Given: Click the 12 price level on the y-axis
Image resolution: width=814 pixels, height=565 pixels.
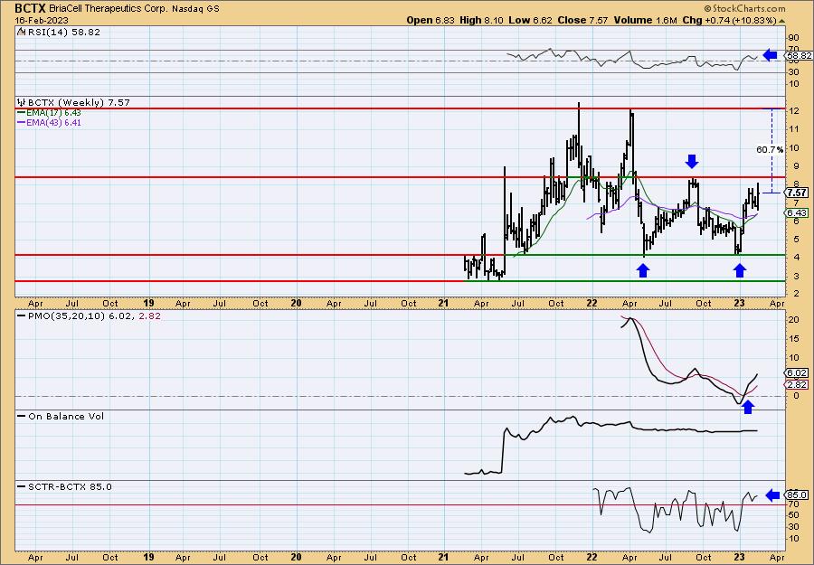Looking at the screenshot, I should [792, 111].
